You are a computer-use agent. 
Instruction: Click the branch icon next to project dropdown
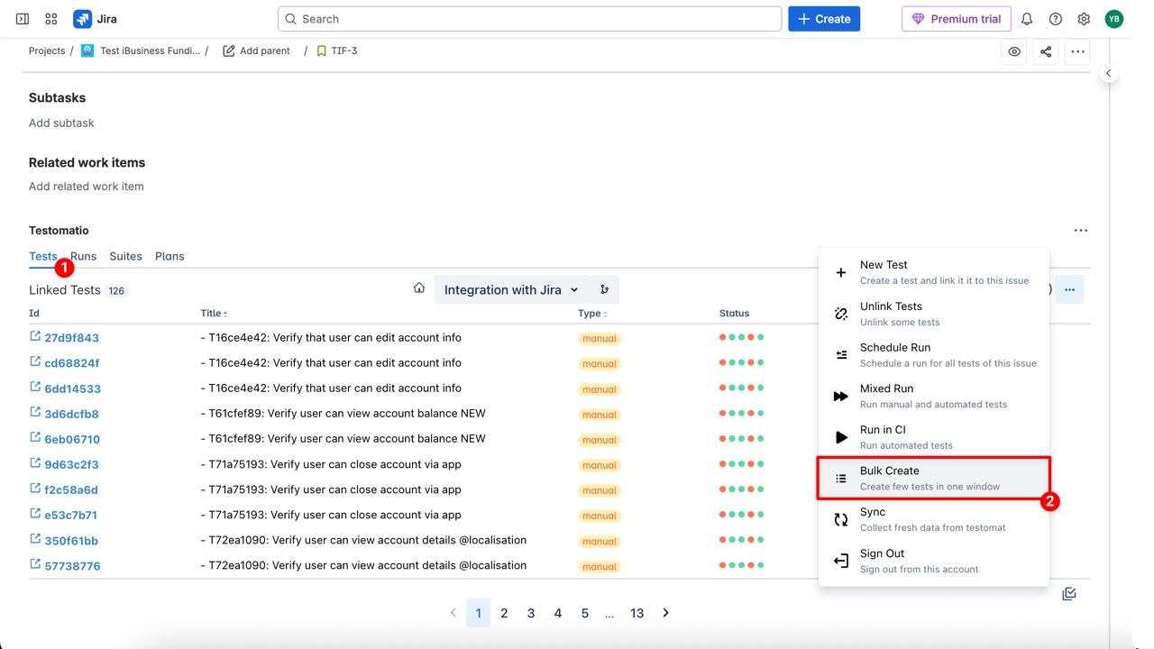point(604,289)
